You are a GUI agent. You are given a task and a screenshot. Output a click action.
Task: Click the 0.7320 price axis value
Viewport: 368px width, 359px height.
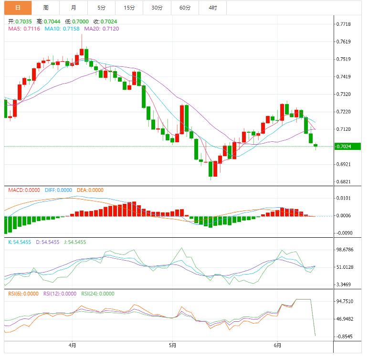tap(343, 94)
